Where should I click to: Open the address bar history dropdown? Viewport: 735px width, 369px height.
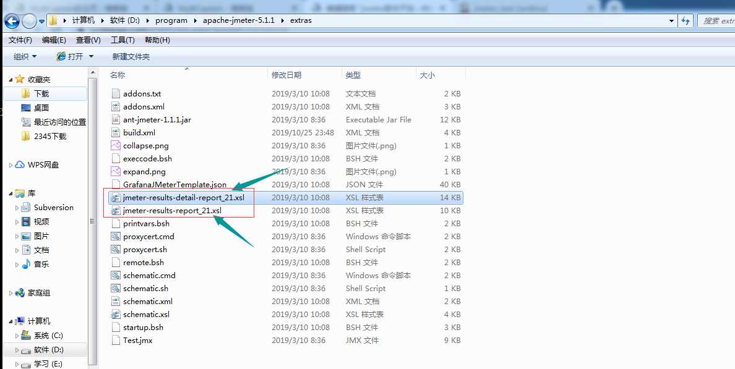click(x=672, y=20)
